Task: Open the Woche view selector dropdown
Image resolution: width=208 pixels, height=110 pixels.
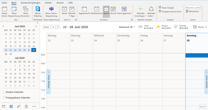Action: point(200,27)
